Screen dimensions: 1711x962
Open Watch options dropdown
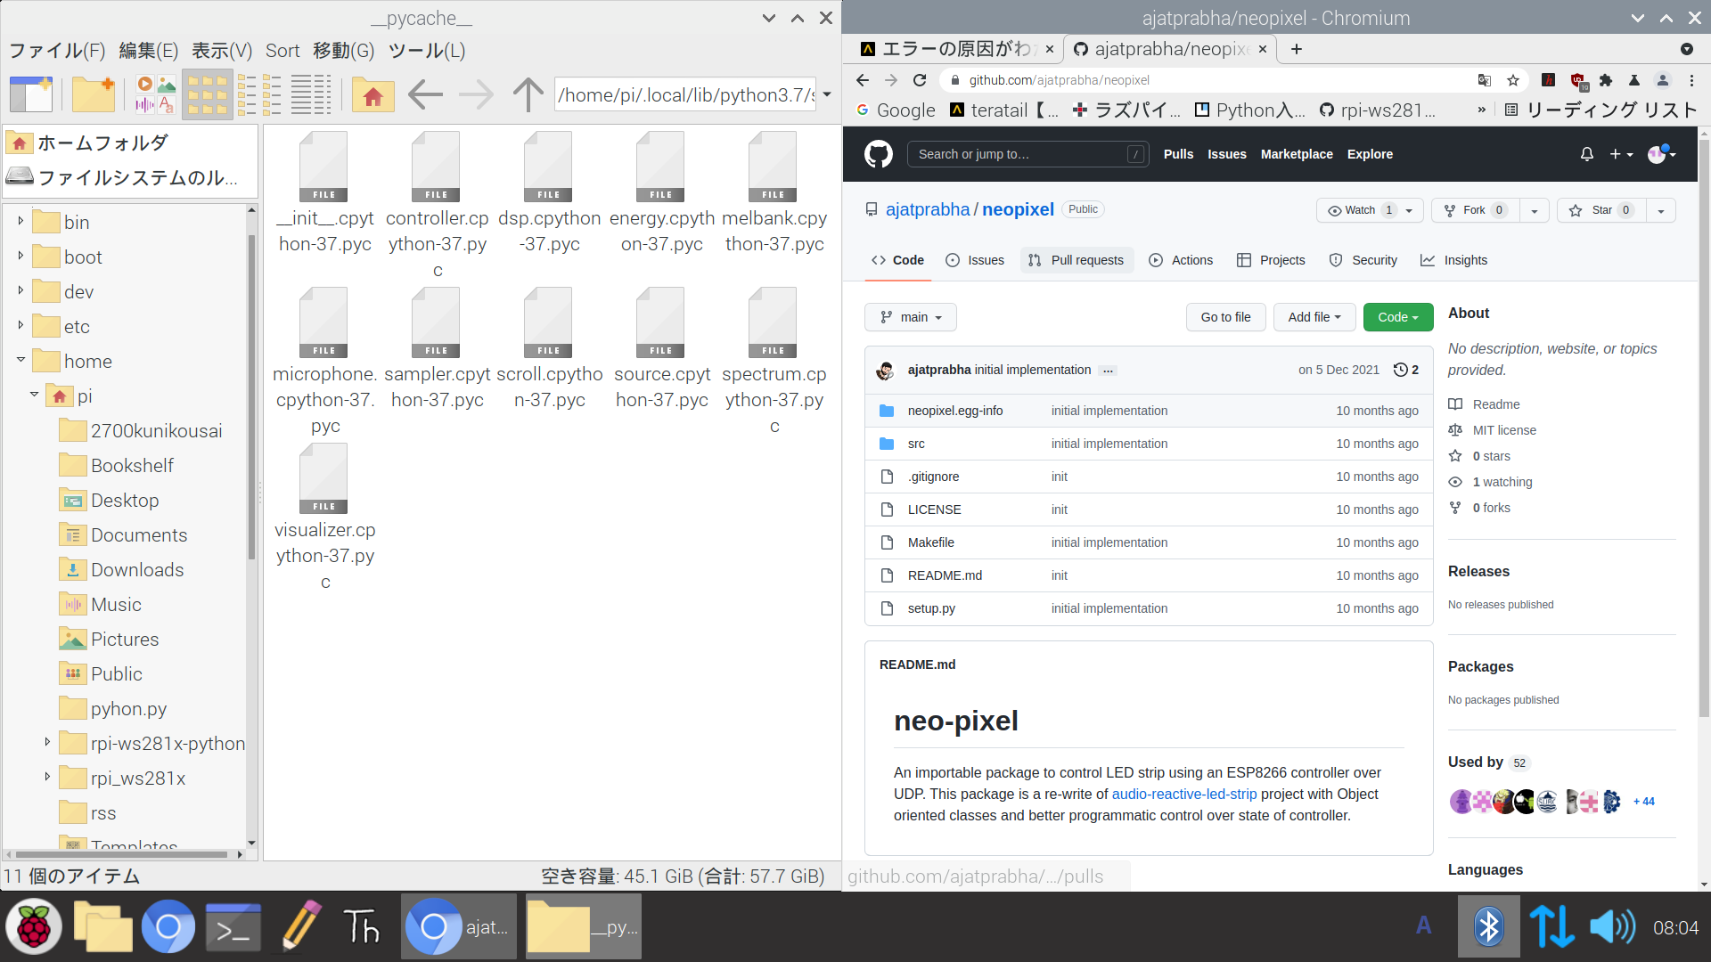(x=1409, y=210)
